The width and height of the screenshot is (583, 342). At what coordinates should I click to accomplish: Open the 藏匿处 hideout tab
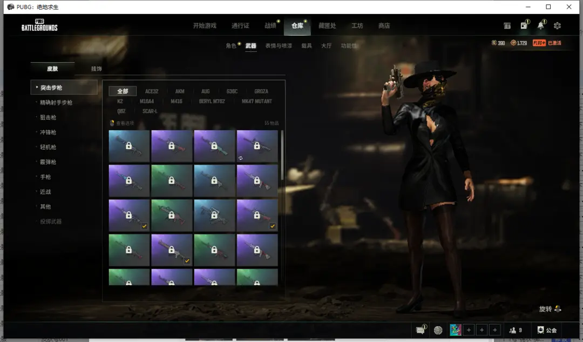[327, 26]
